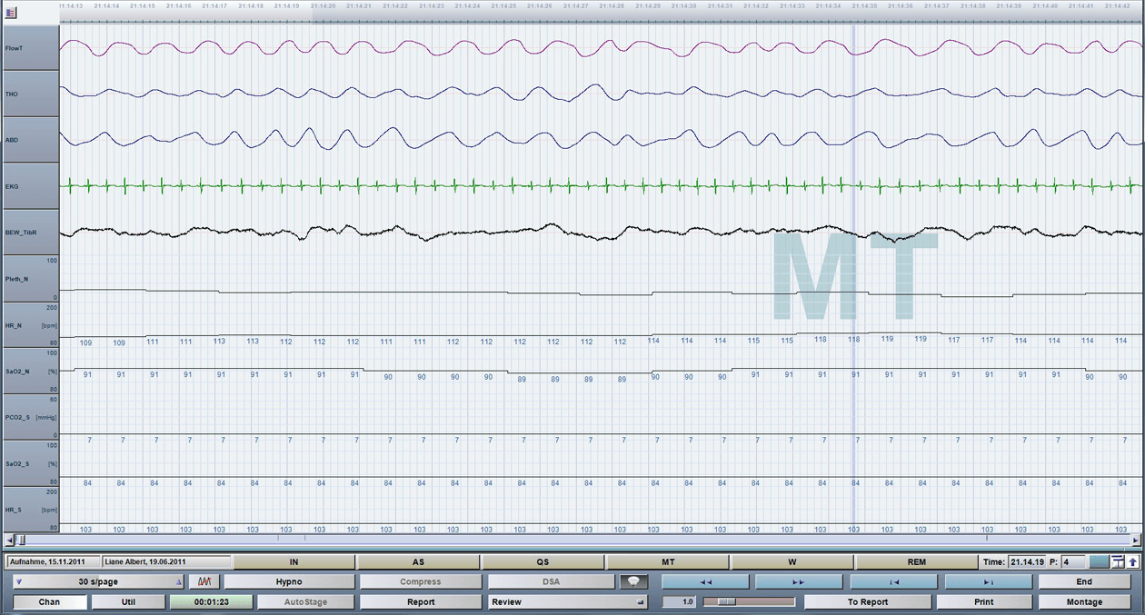Image resolution: width=1145 pixels, height=615 pixels.
Task: Score epoch as MT stage
Action: pos(668,562)
